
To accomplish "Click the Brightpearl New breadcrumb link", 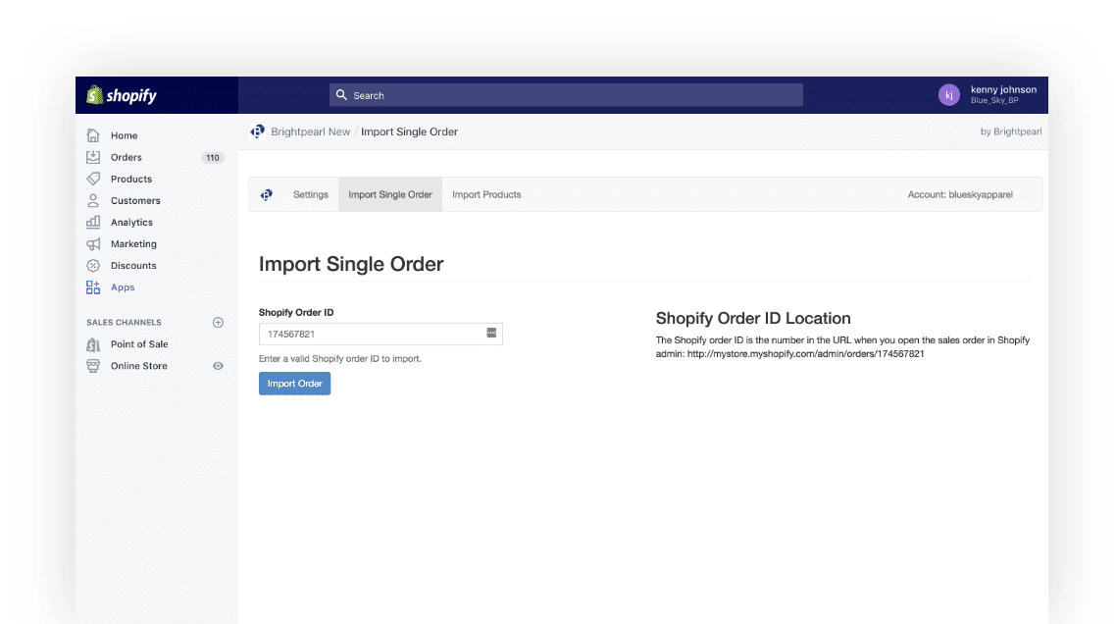I will [311, 130].
